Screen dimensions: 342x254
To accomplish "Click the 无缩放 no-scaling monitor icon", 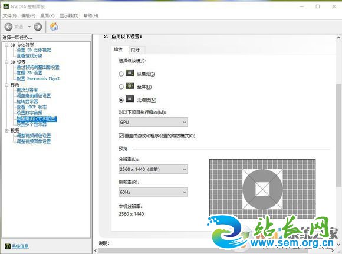I will [x=130, y=99].
